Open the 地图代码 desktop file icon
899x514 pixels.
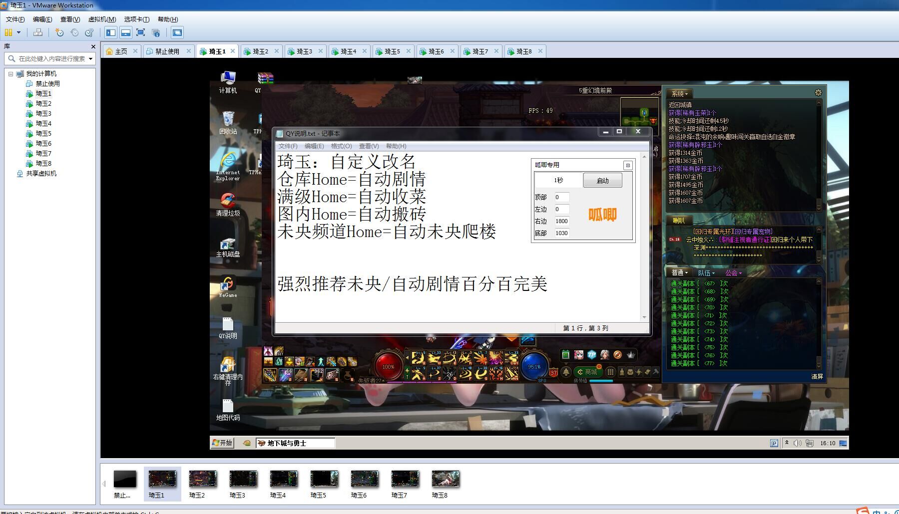[228, 410]
